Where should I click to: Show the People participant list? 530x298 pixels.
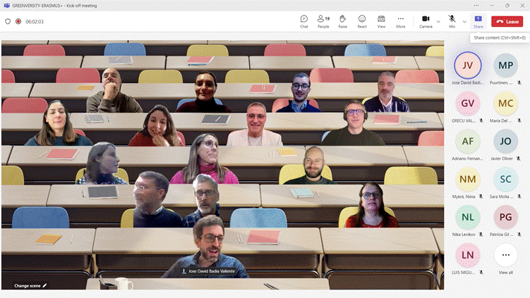(x=323, y=21)
